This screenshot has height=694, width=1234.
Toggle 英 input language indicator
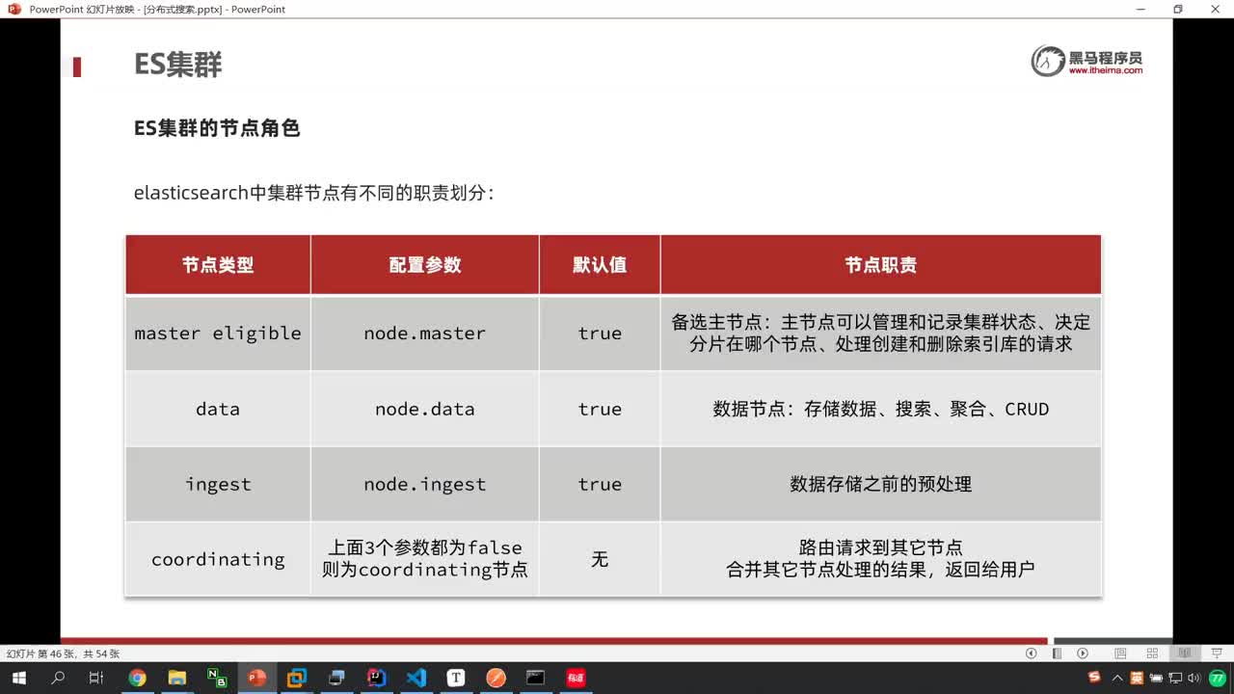click(1137, 678)
